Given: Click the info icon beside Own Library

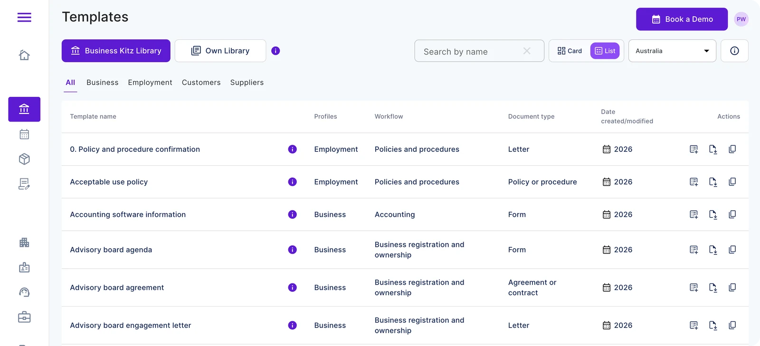Looking at the screenshot, I should tap(275, 51).
